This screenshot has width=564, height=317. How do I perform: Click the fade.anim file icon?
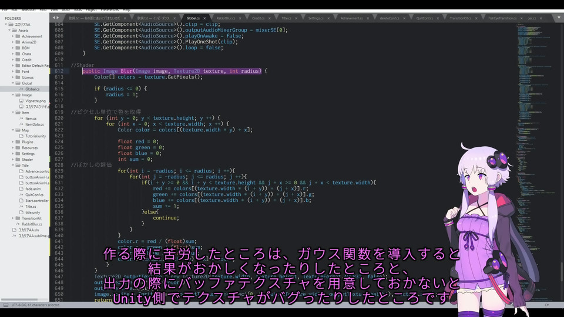(21, 188)
